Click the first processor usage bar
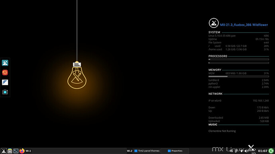The height and width of the screenshot is (154, 275). coord(239,59)
